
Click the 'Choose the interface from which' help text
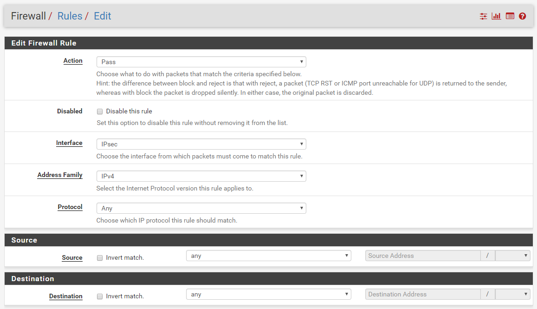pyautogui.click(x=199, y=156)
